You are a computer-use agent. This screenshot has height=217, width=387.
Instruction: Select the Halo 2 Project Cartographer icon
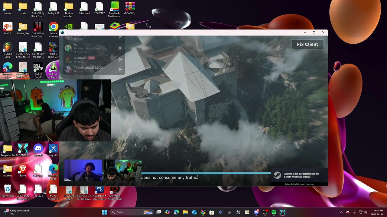tap(53, 50)
